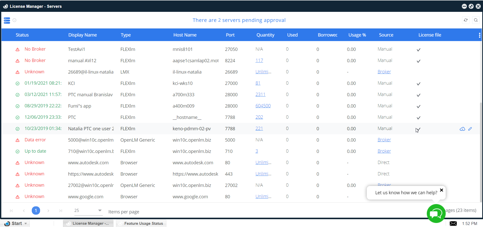Expand the items per page dropdown
Image resolution: width=483 pixels, height=227 pixels.
click(x=100, y=210)
